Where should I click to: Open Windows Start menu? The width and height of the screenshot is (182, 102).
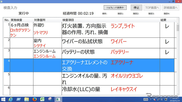point(3,99)
